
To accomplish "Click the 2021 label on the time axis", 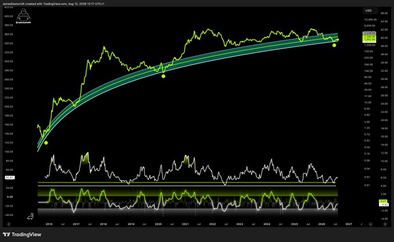I will click(x=185, y=224).
